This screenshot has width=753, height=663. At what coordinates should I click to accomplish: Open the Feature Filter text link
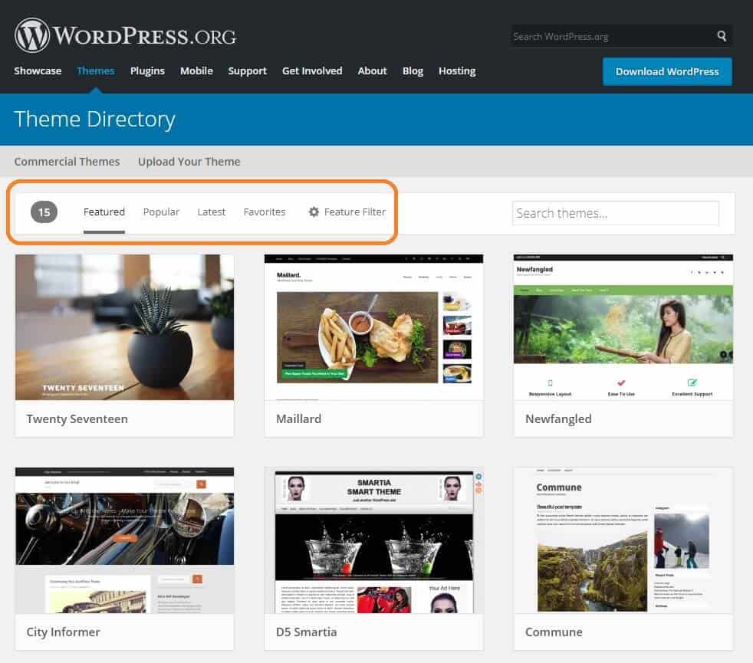coord(355,212)
